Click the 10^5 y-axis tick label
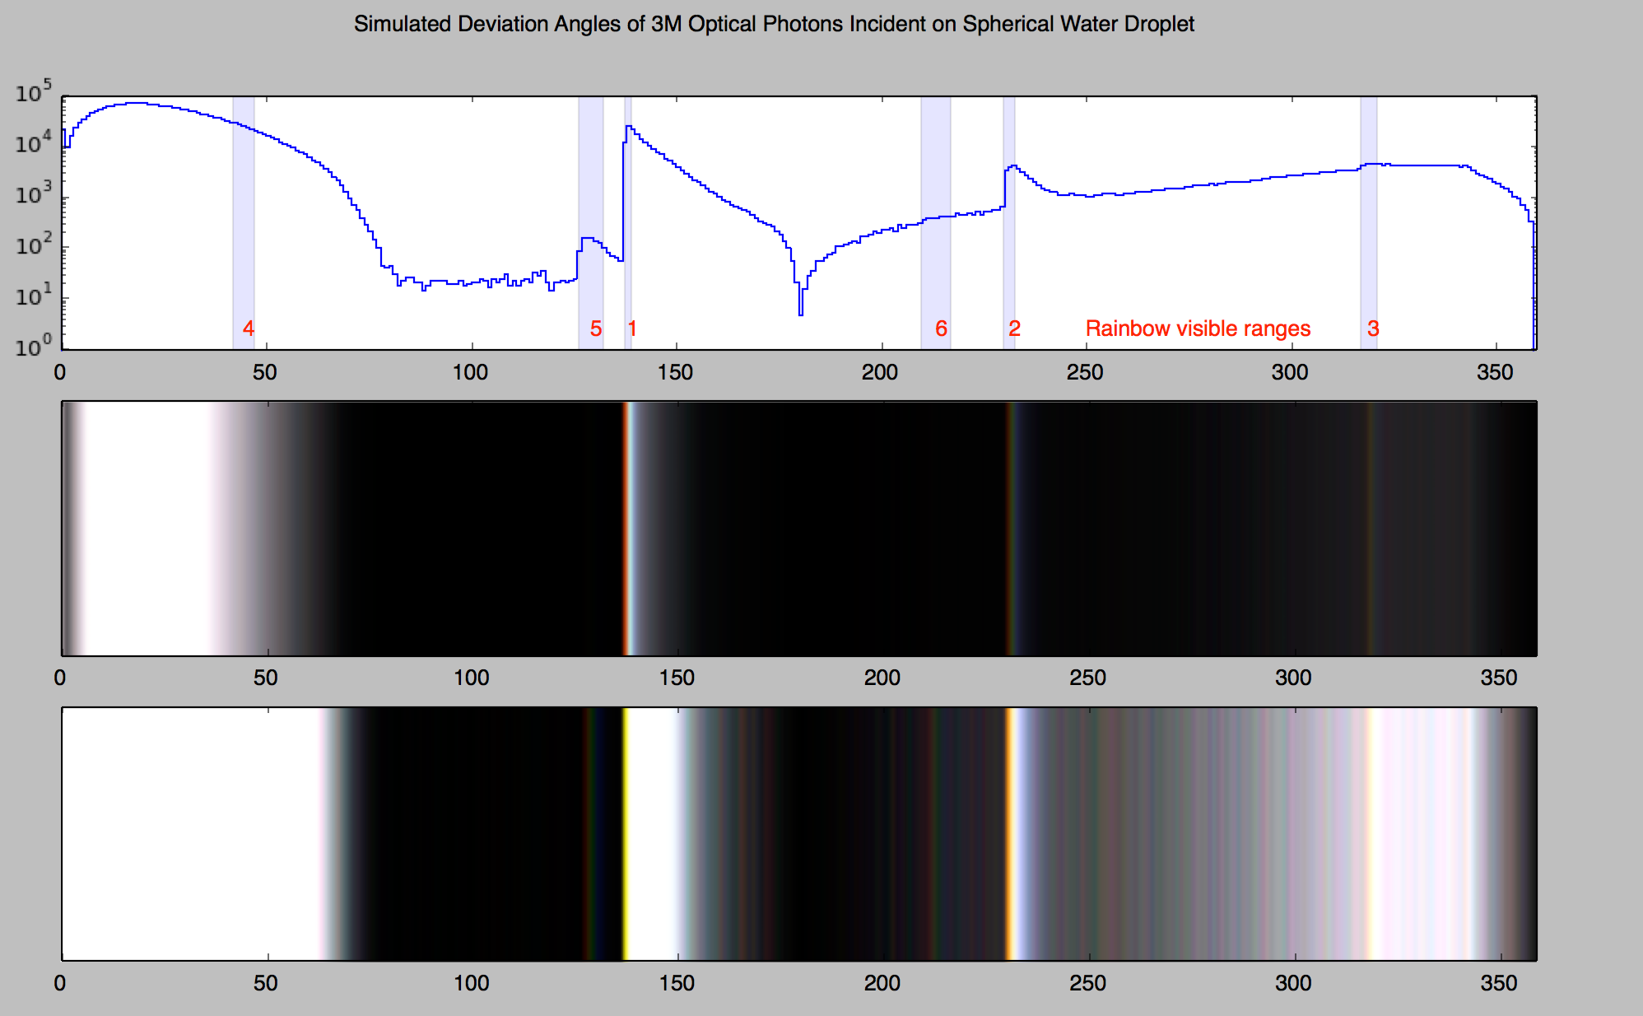The height and width of the screenshot is (1016, 1643). click(x=34, y=91)
